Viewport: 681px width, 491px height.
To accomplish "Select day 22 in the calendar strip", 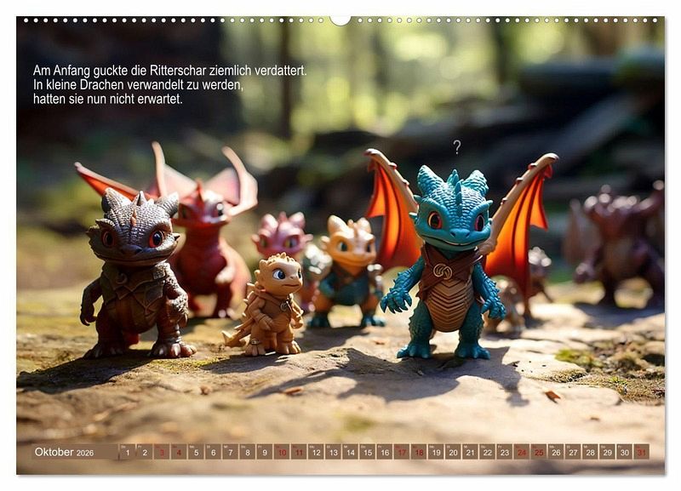I will tap(488, 452).
